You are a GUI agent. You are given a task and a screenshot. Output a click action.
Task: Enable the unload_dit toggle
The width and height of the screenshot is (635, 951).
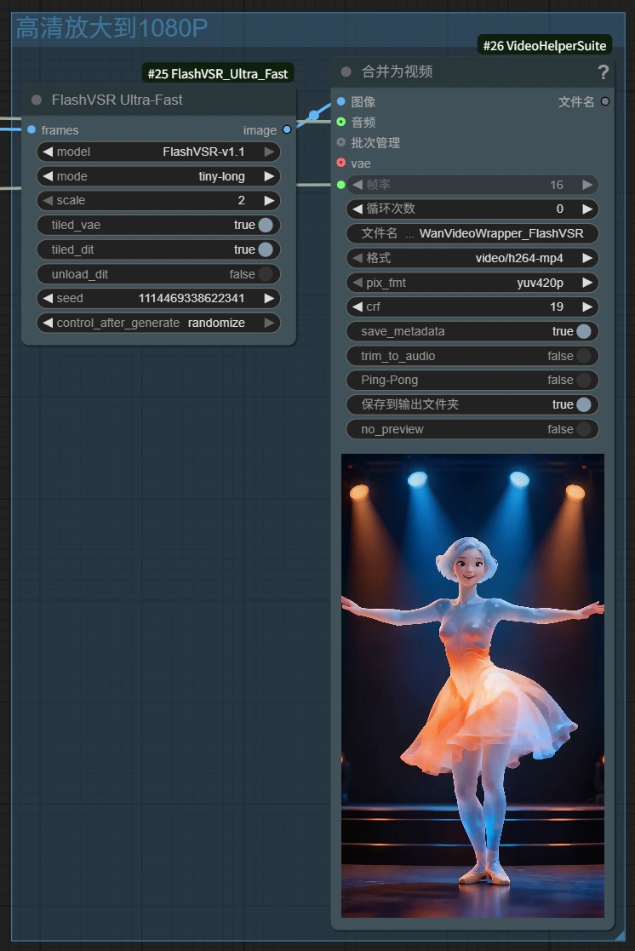click(265, 274)
